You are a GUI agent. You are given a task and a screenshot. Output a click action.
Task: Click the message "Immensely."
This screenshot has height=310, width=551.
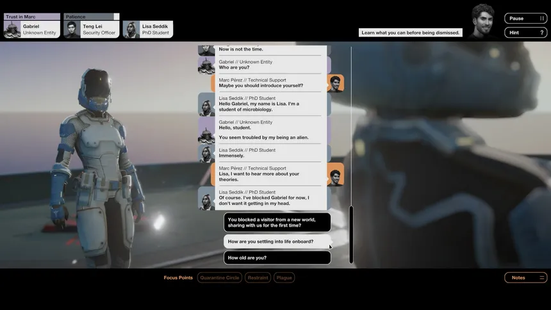pos(231,156)
